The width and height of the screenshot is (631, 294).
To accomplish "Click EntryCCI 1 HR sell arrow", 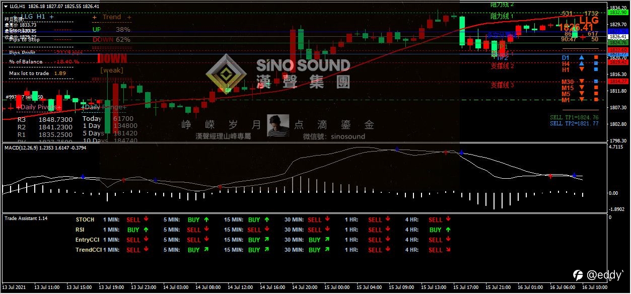I will [x=387, y=239].
